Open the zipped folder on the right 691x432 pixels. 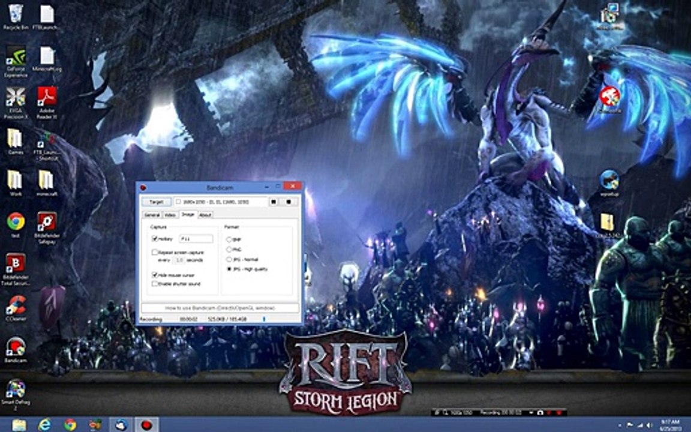pyautogui.click(x=608, y=225)
